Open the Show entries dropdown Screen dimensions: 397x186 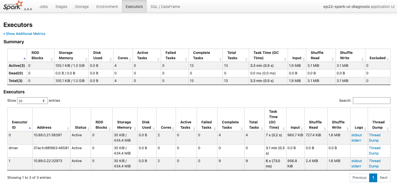(x=32, y=101)
